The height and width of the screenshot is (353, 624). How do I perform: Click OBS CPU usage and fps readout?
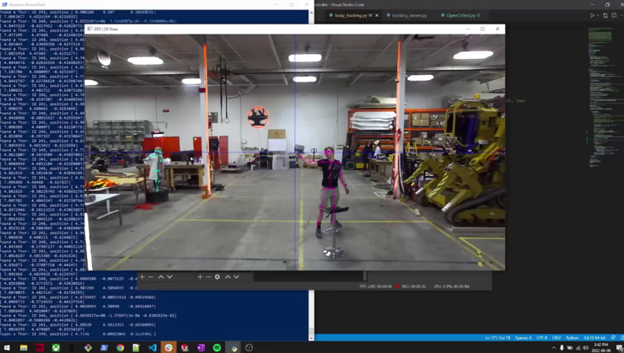[x=451, y=286]
